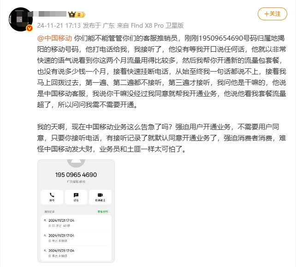Click the orange verified V badge
Image resolution: width=296 pixels, height=267 pixels.
coord(29,28)
